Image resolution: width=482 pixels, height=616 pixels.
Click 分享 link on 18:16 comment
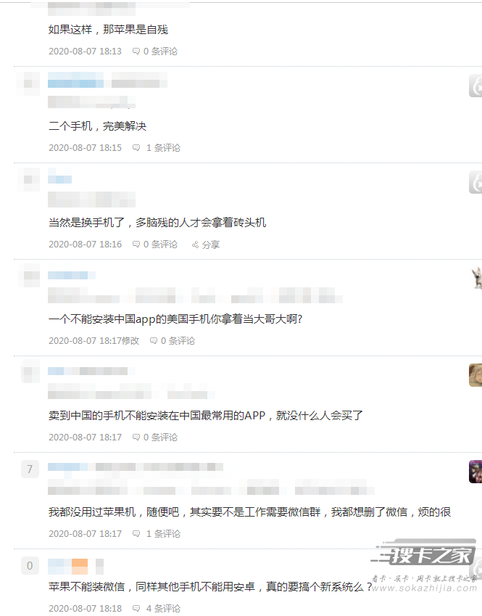(211, 245)
